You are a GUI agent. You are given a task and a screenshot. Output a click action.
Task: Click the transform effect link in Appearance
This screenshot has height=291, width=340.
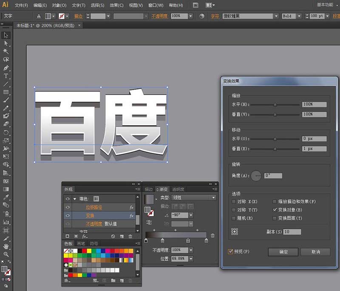pyautogui.click(x=90, y=216)
